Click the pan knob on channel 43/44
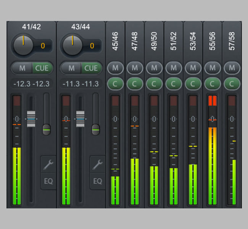The image size is (248, 229). pyautogui.click(x=72, y=45)
